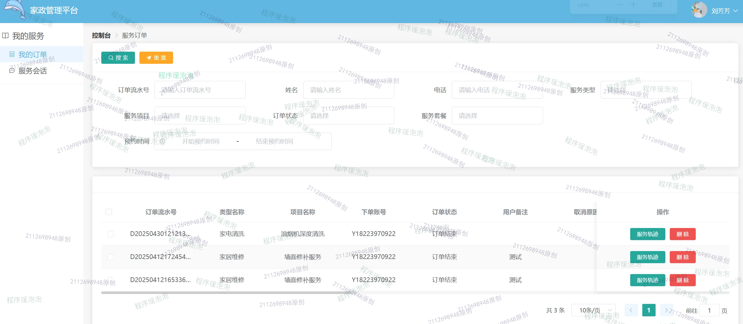Click the chat bubble icon beside 服务会话
The height and width of the screenshot is (324, 743).
coord(12,71)
